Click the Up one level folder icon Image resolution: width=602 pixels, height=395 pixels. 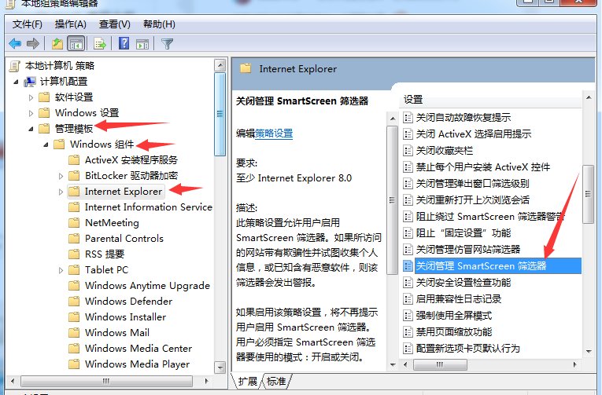[x=57, y=44]
